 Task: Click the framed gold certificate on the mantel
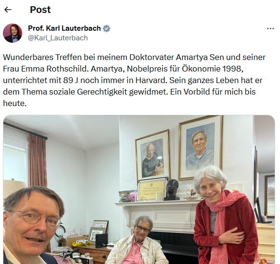coord(152,190)
